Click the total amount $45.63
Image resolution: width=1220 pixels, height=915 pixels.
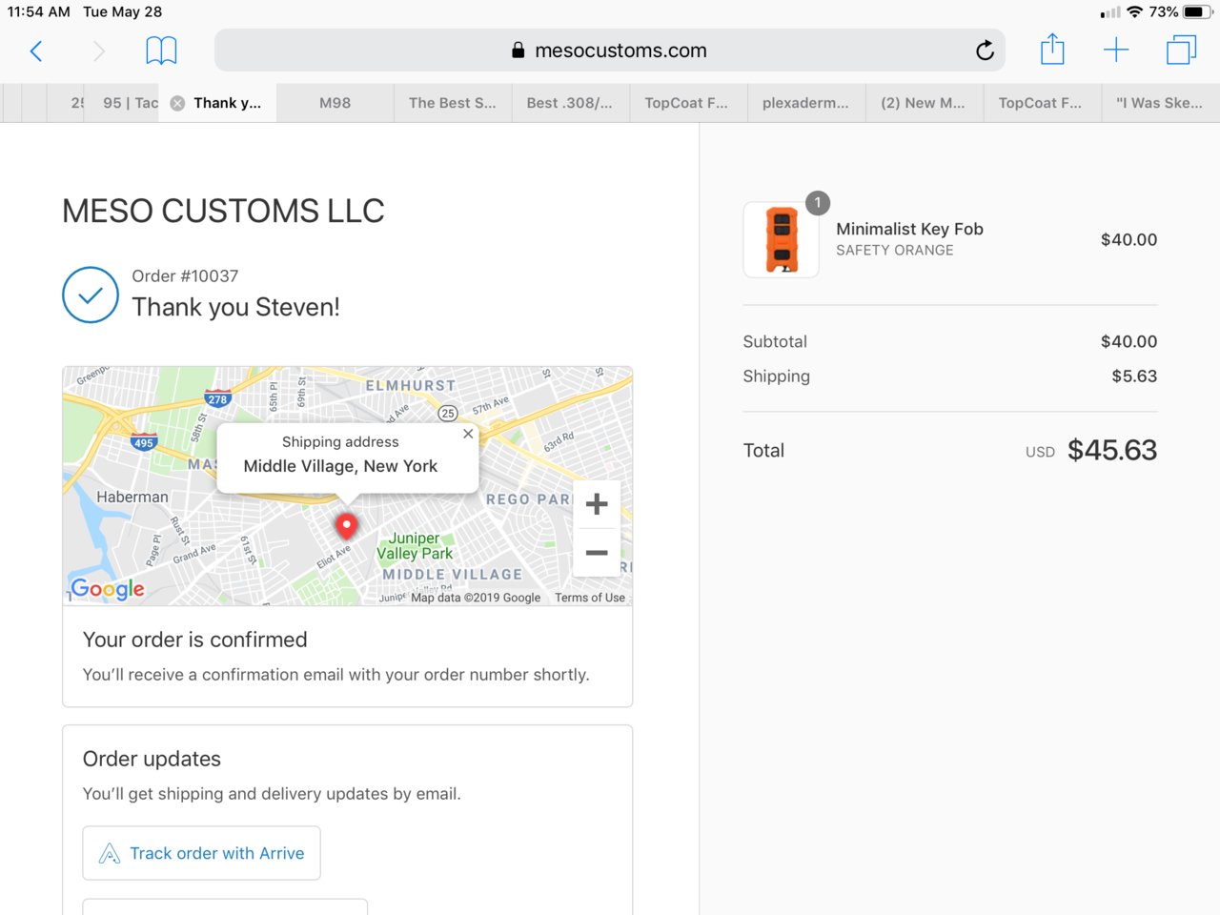1112,450
